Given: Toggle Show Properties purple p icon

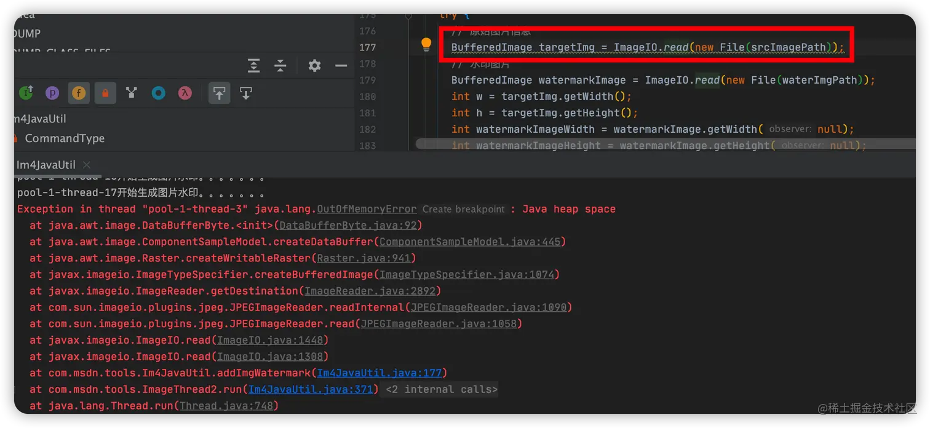Looking at the screenshot, I should (53, 93).
